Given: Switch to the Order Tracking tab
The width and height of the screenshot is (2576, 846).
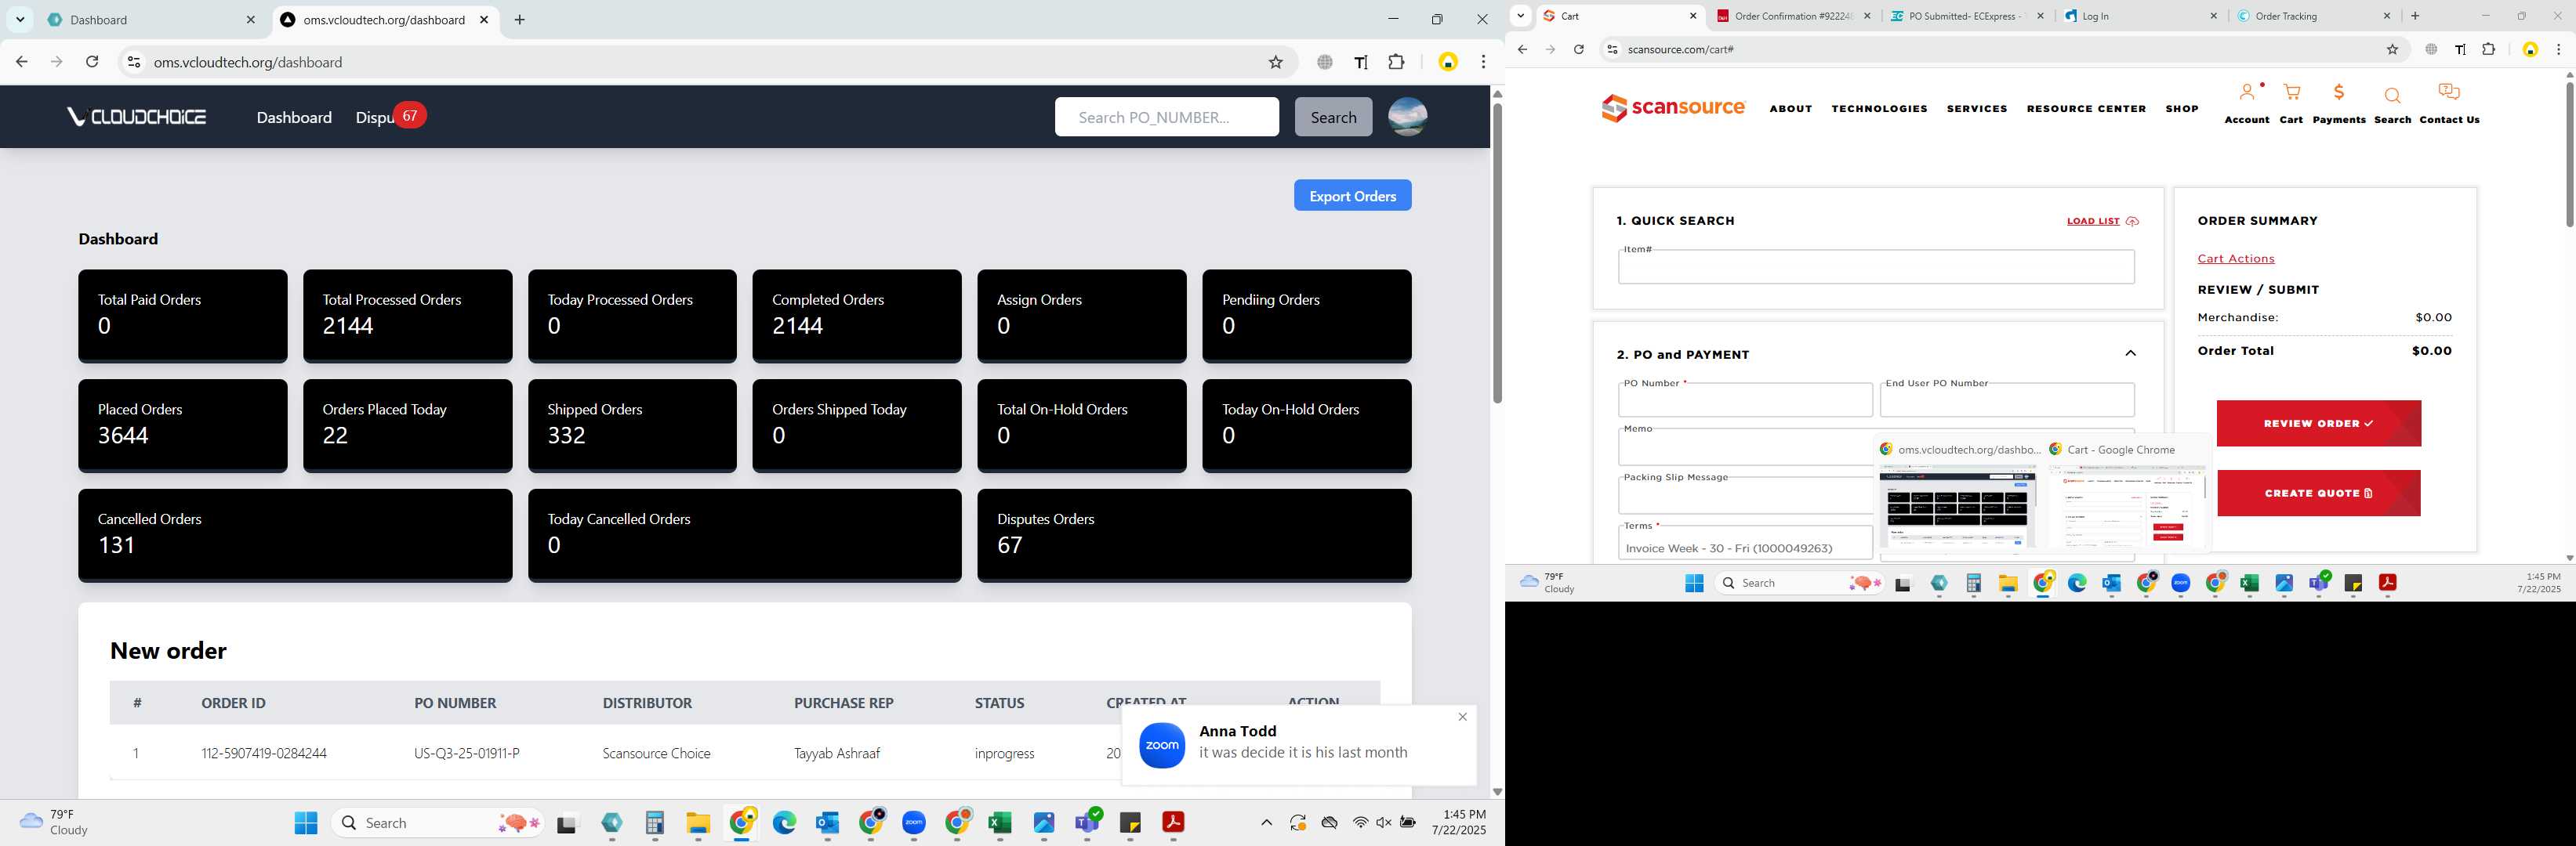Looking at the screenshot, I should point(2314,16).
